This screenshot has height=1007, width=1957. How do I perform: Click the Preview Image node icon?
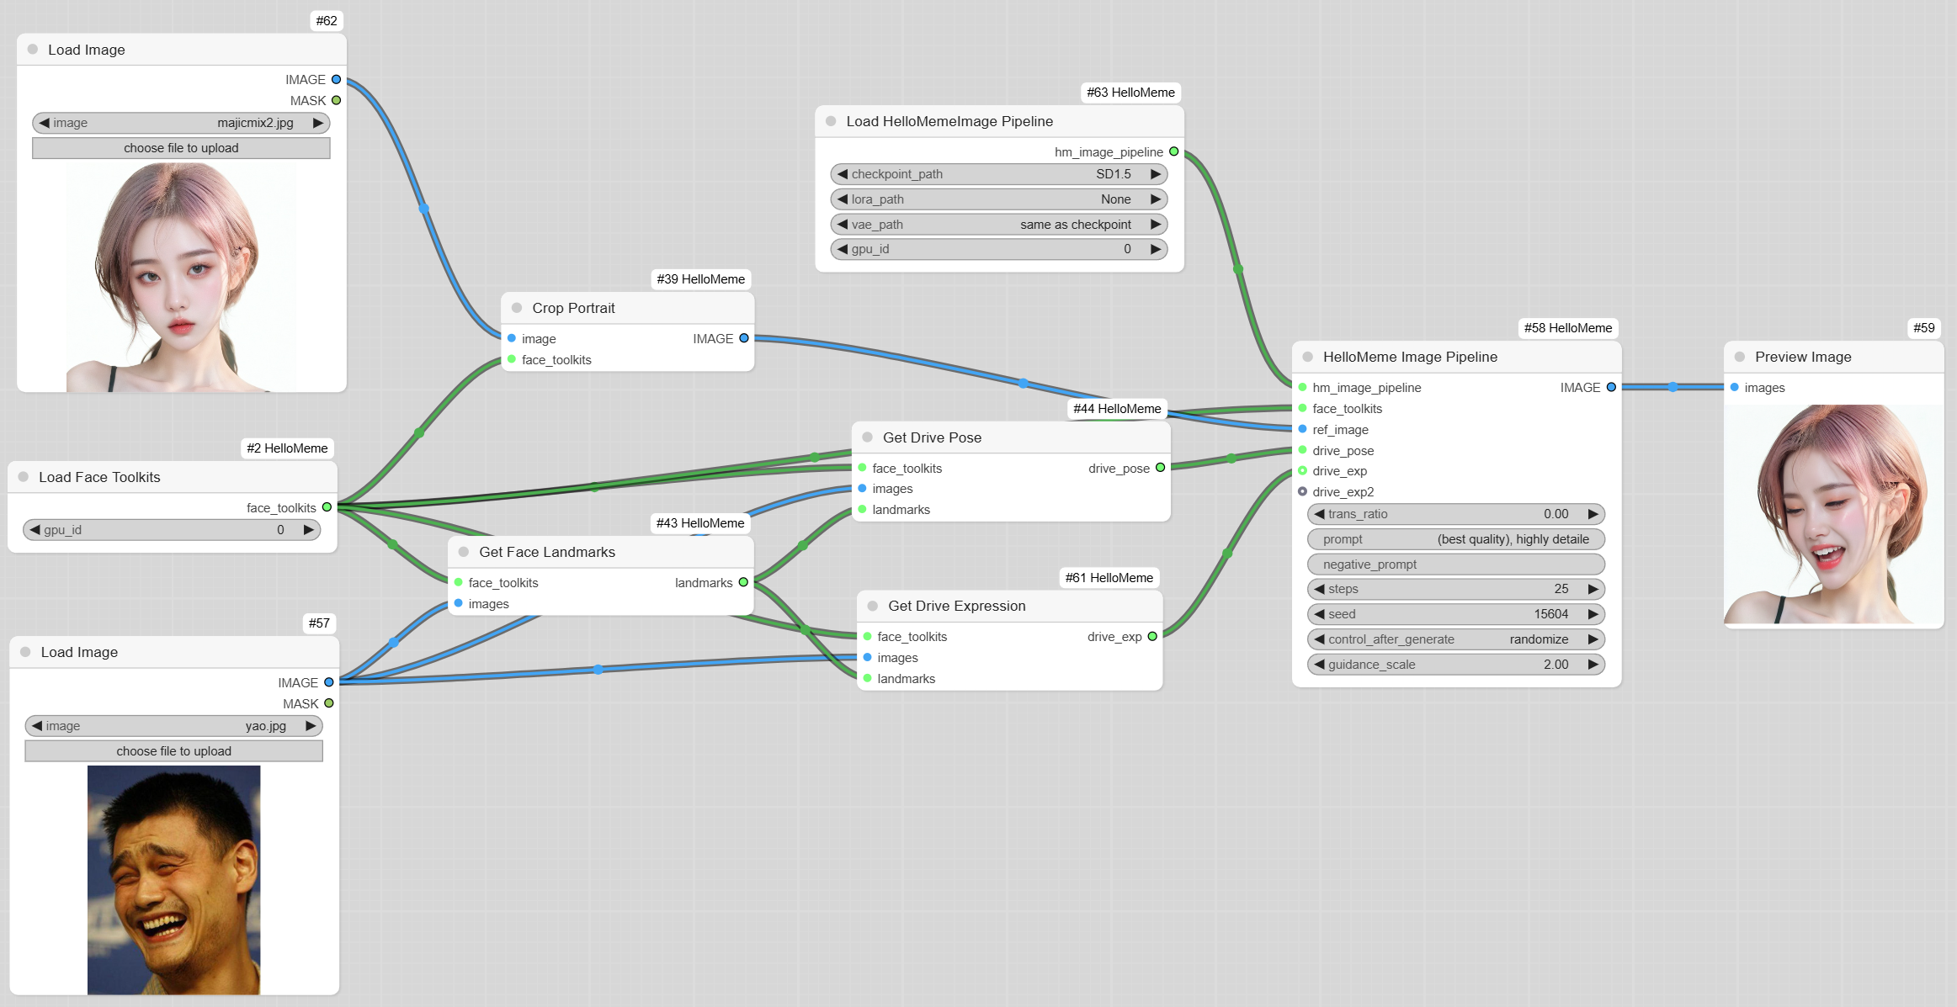coord(1742,356)
